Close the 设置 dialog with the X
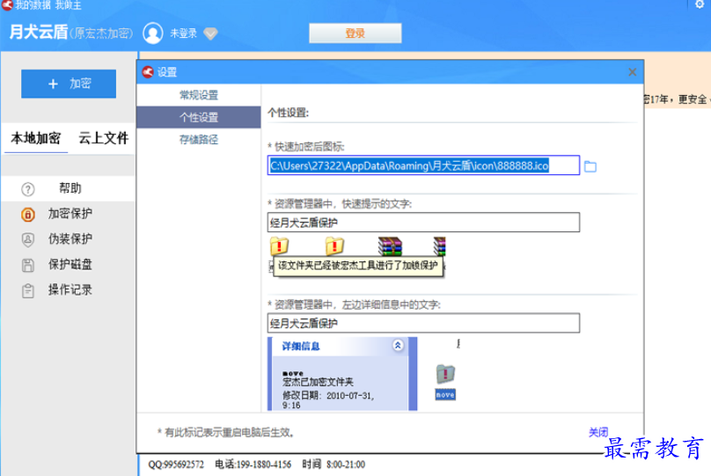 (632, 72)
